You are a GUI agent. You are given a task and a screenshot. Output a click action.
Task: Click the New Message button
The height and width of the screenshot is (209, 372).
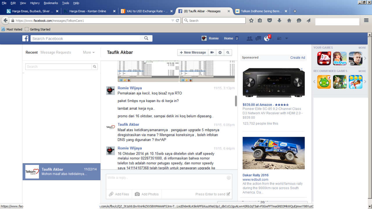click(x=193, y=53)
